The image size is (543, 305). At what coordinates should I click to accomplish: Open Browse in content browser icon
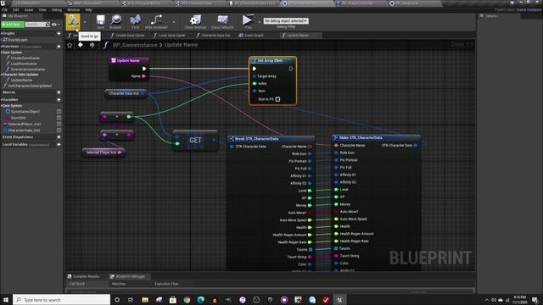tap(115, 22)
